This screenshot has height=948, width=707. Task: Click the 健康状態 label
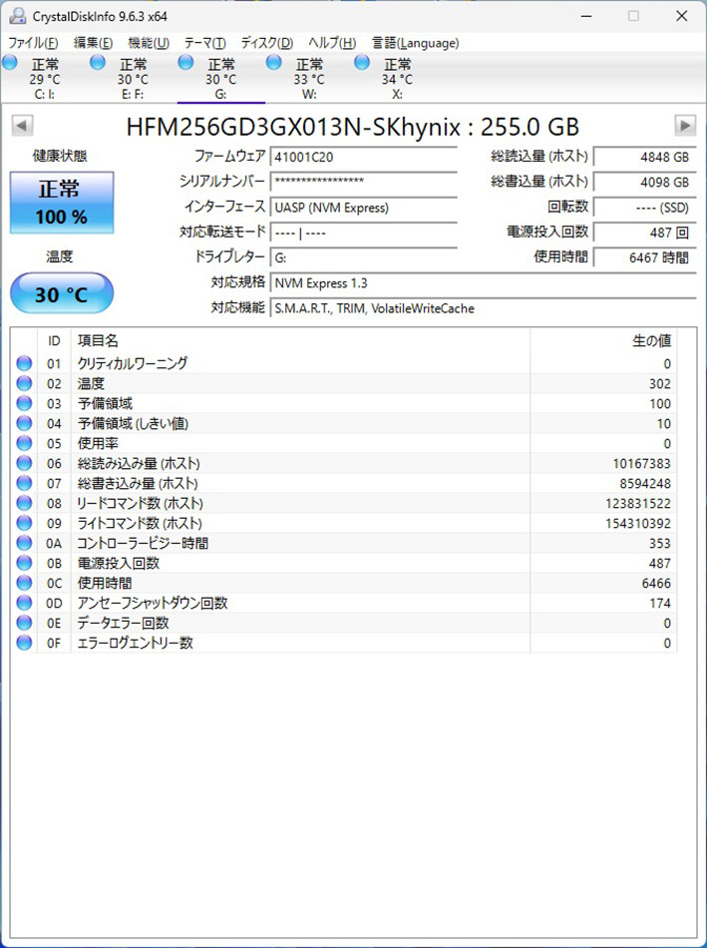coord(60,156)
